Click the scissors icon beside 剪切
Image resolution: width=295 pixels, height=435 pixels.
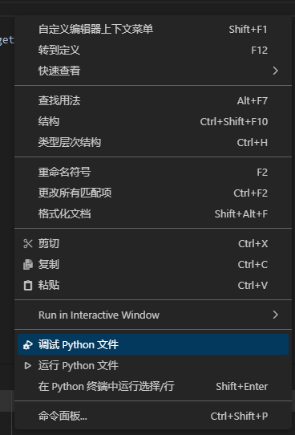coord(28,243)
